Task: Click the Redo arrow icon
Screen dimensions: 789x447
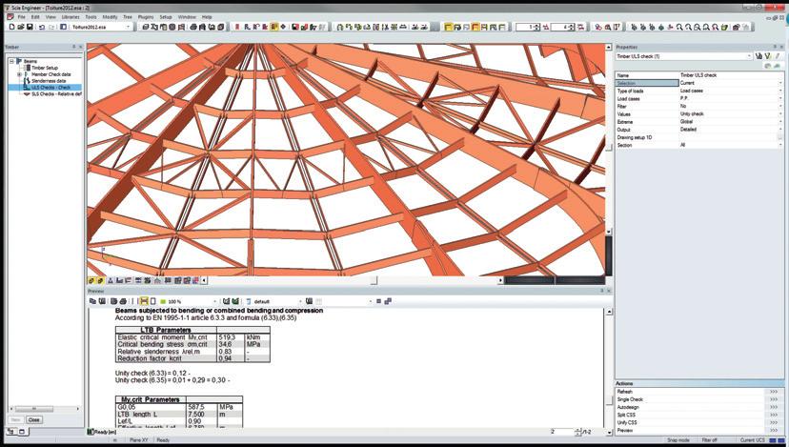Action: pos(51,27)
